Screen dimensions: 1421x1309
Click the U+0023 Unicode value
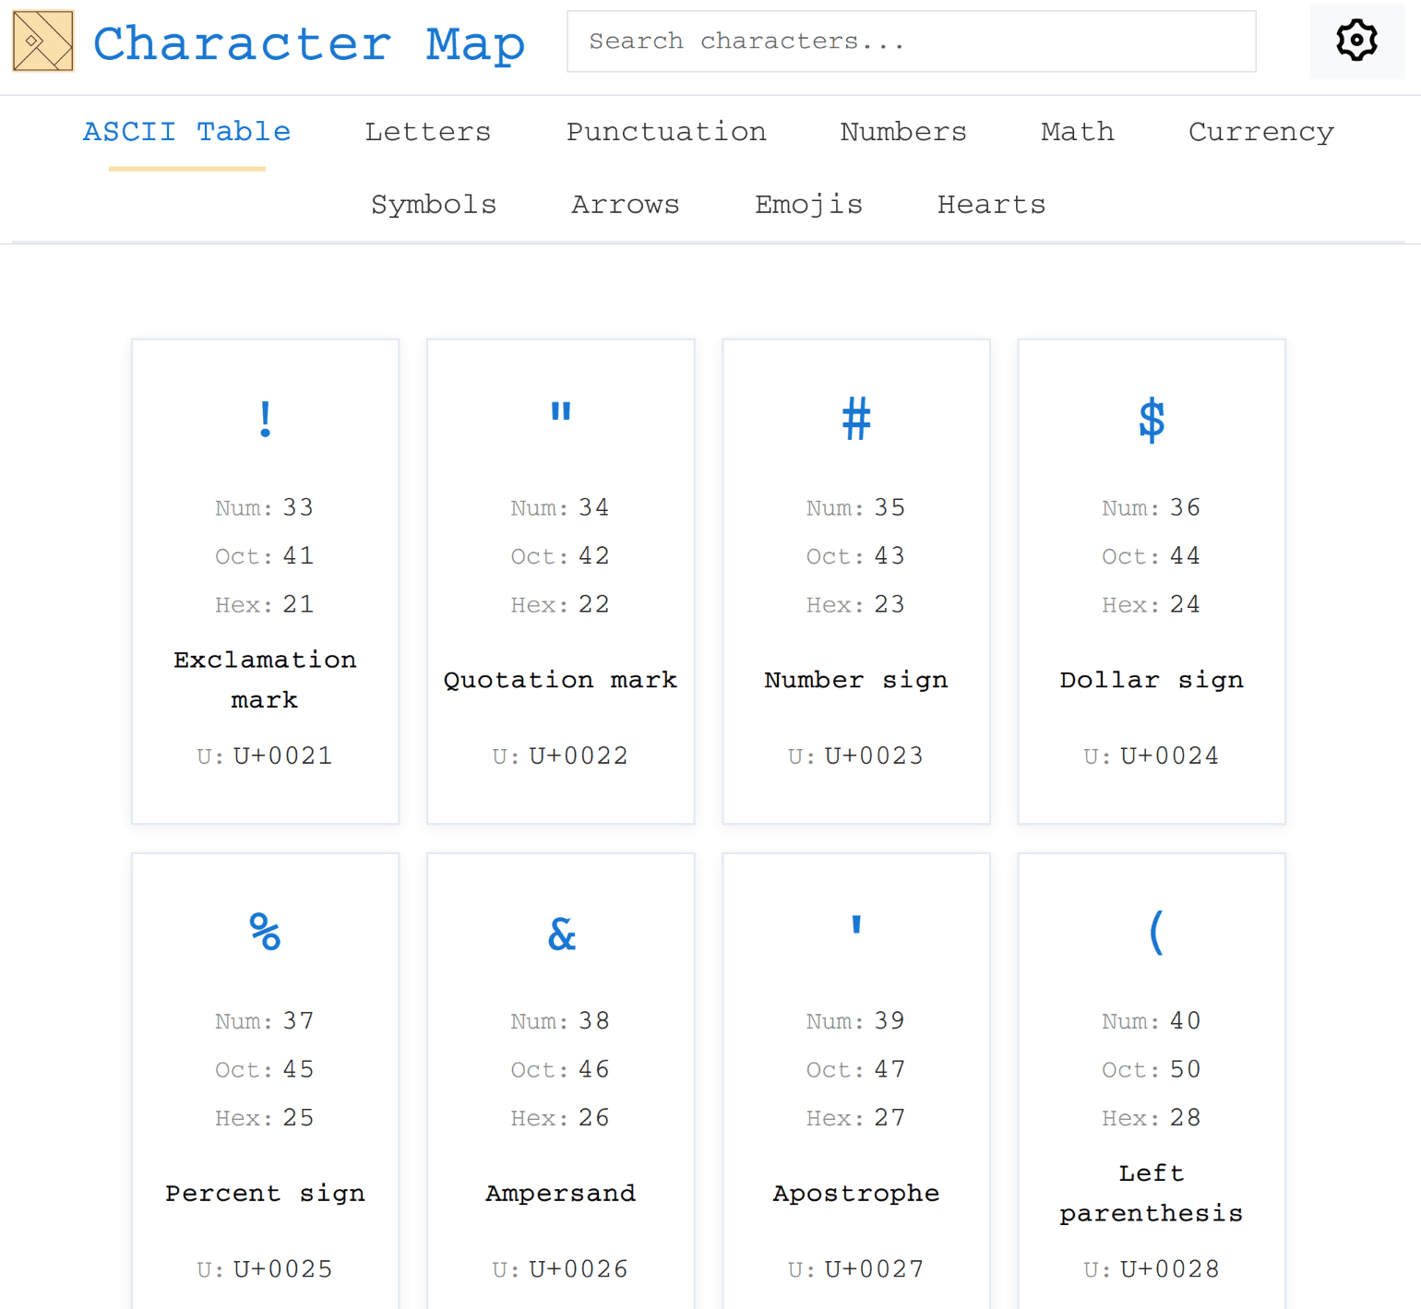click(x=874, y=756)
